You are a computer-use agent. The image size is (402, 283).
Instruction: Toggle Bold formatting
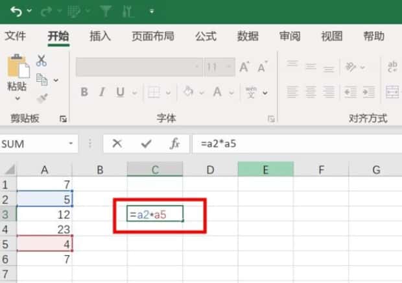(84, 92)
